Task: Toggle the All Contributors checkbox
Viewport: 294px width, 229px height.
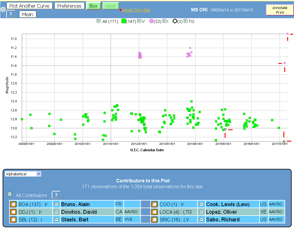Action: coord(10,194)
